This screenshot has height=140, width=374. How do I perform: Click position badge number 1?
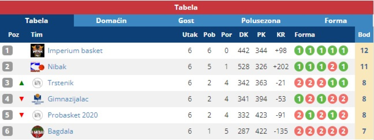(x=7, y=51)
